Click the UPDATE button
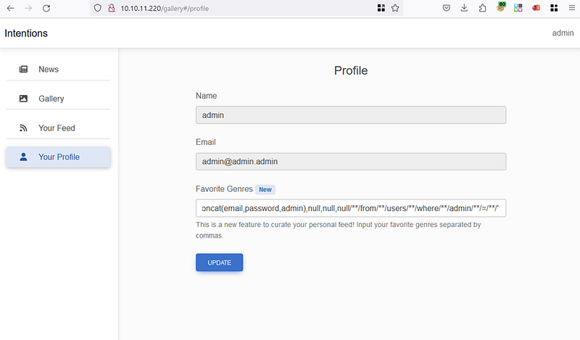 pos(220,262)
